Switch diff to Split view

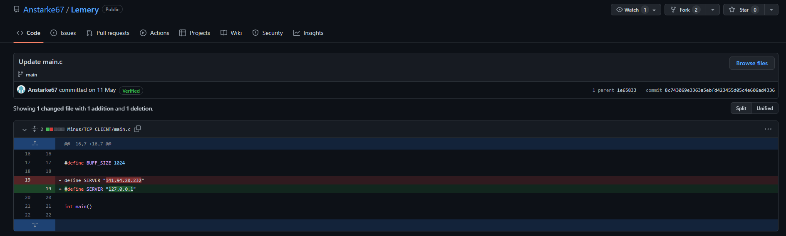(741, 108)
